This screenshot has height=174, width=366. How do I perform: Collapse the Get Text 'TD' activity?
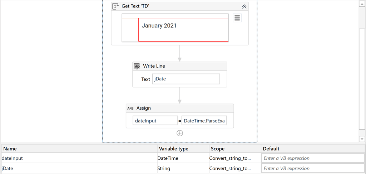244,6
